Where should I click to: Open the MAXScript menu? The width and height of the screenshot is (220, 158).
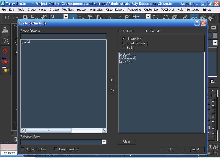click(x=167, y=10)
